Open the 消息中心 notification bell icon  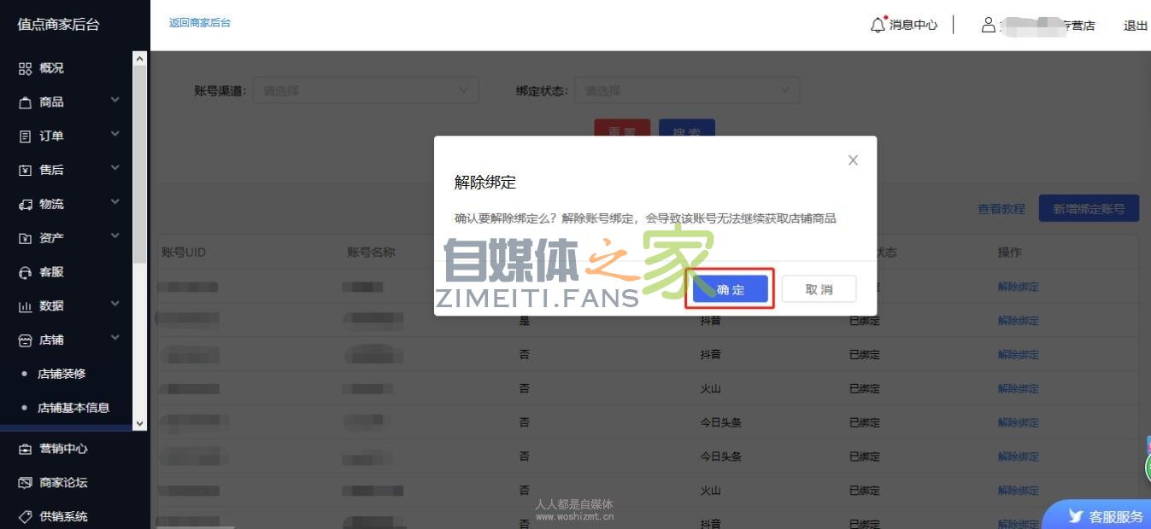(x=877, y=25)
